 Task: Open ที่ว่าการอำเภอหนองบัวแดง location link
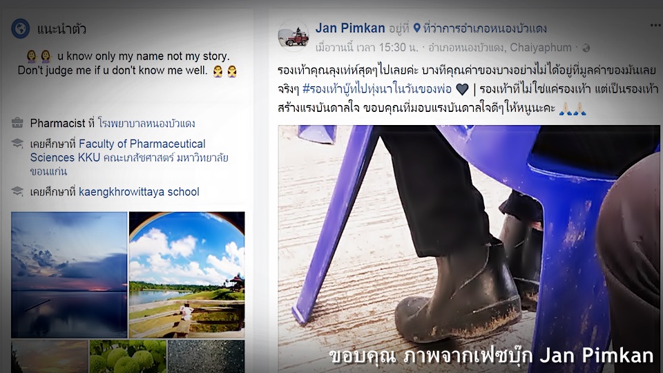tap(485, 28)
